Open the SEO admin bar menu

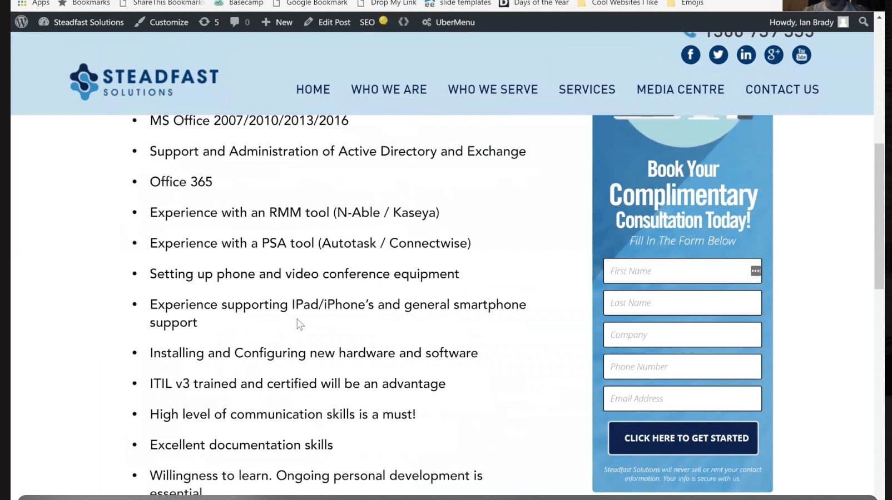tap(373, 22)
